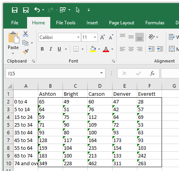Click the Undo arrow icon
Screen dimensions: 179x171
(37, 10)
